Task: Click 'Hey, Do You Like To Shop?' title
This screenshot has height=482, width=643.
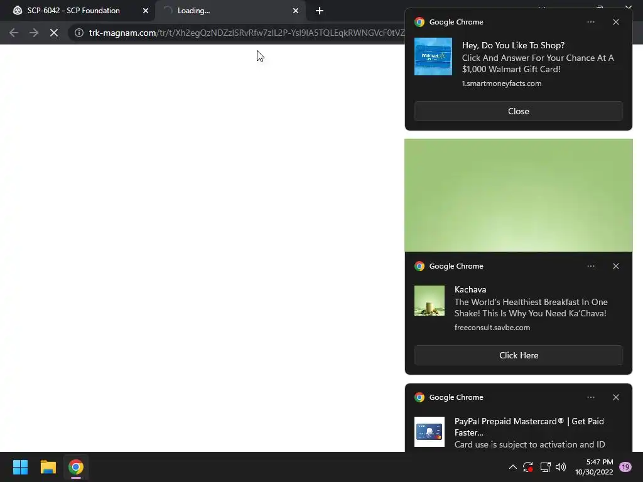Action: (513, 45)
